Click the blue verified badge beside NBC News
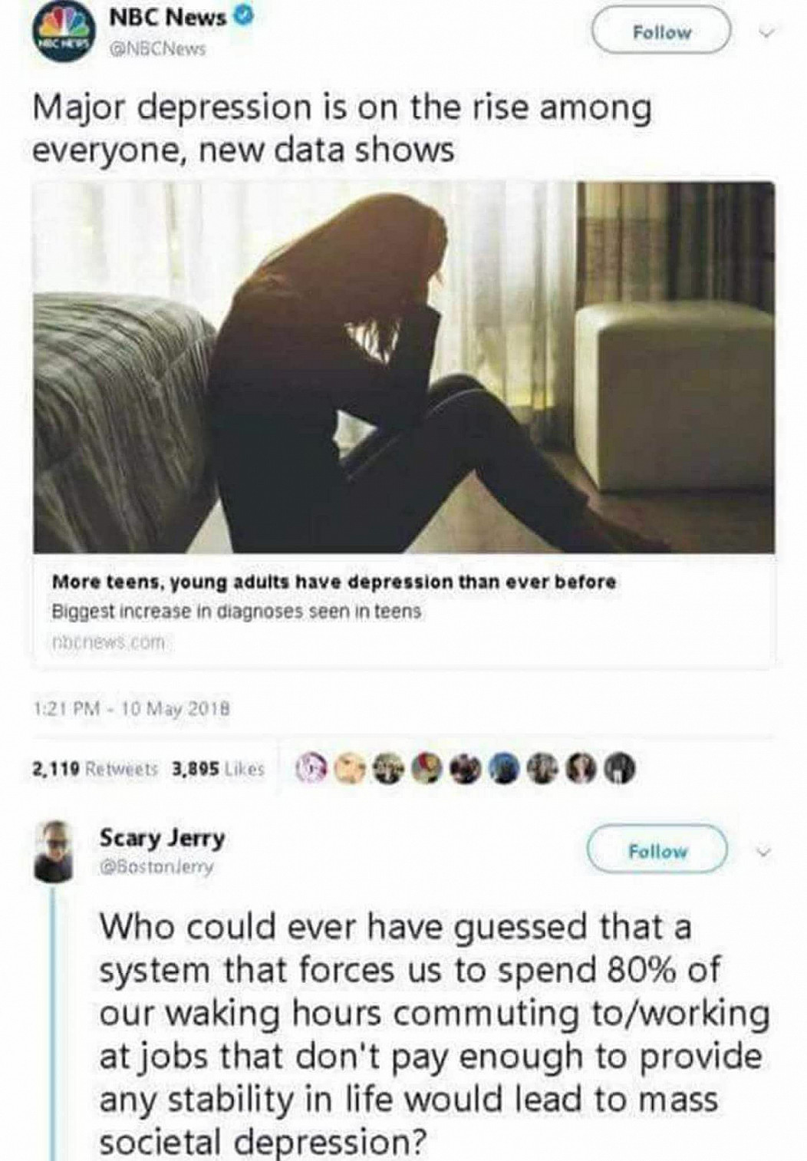The width and height of the screenshot is (807, 1161). coord(242,17)
